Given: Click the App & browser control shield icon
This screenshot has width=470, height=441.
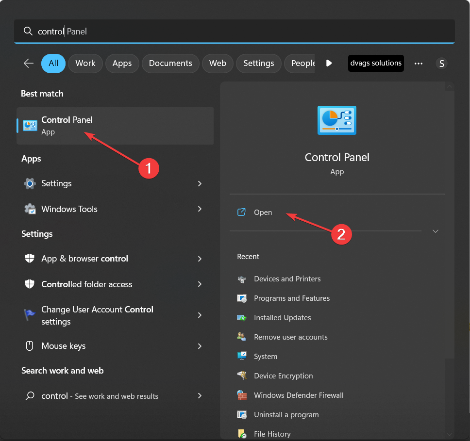Looking at the screenshot, I should [29, 258].
